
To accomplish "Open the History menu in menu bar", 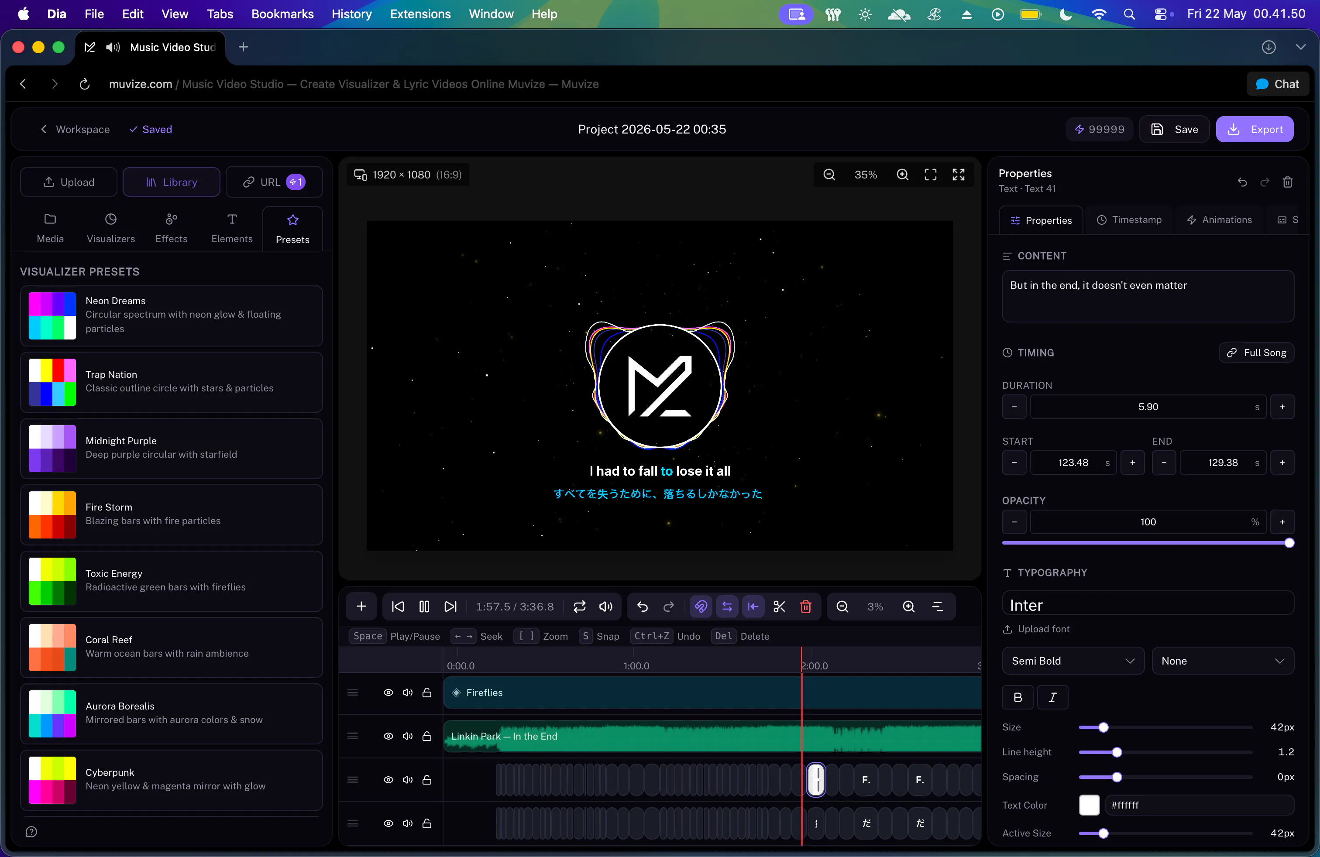I will coord(352,14).
